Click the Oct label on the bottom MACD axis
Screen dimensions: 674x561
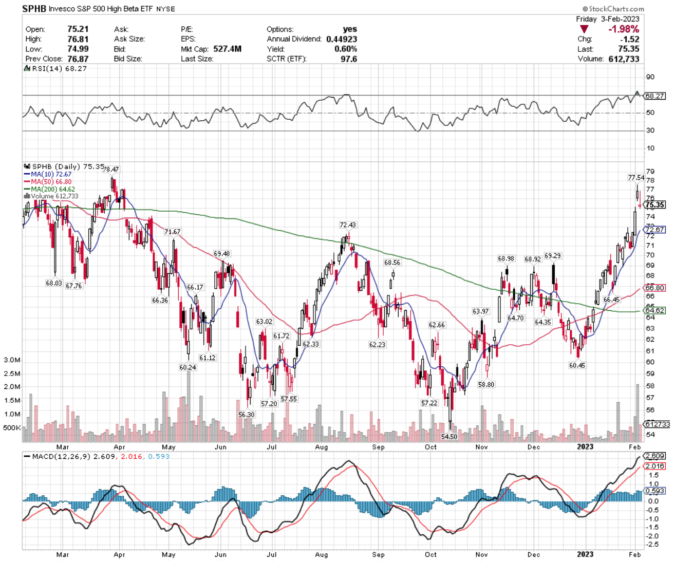[x=430, y=554]
